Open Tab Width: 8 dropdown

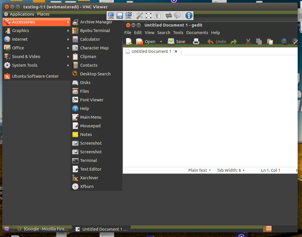[x=230, y=170]
